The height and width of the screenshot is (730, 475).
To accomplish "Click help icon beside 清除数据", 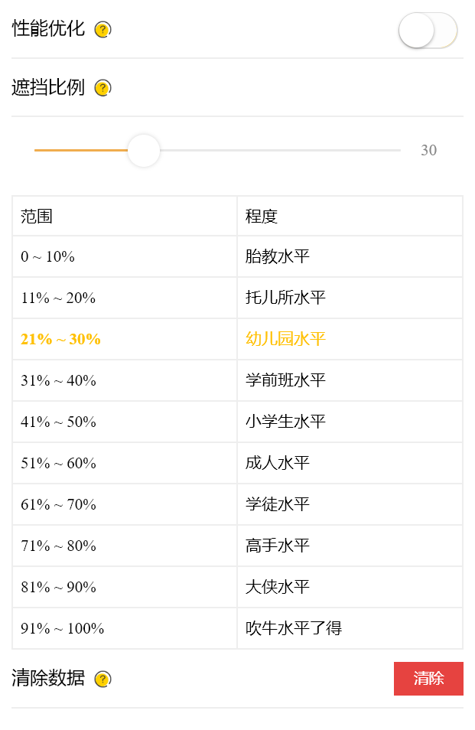I will point(102,679).
